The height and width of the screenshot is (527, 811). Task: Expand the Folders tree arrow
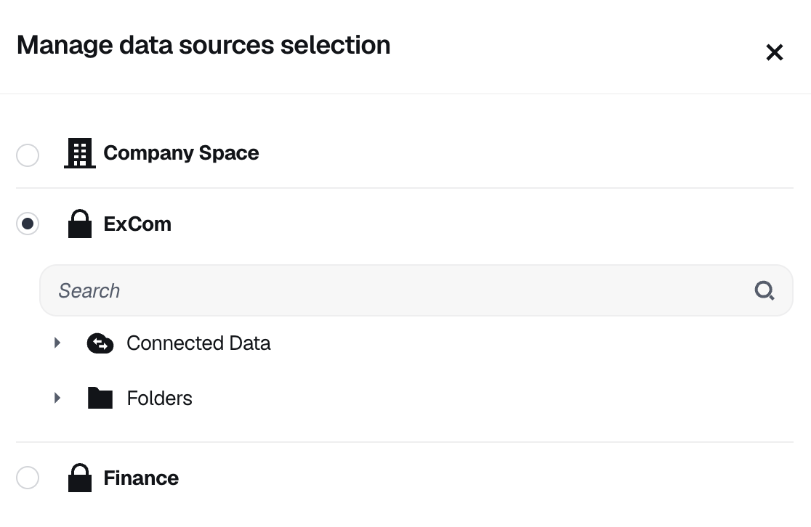click(57, 398)
